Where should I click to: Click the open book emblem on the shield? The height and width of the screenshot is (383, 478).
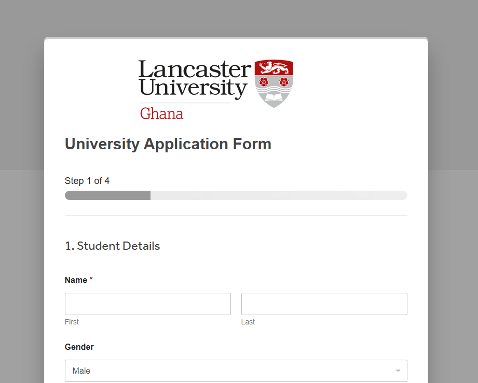coord(274,96)
